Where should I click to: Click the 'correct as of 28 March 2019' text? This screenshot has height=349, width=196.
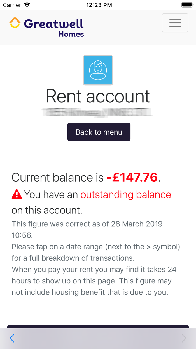pos(87,224)
